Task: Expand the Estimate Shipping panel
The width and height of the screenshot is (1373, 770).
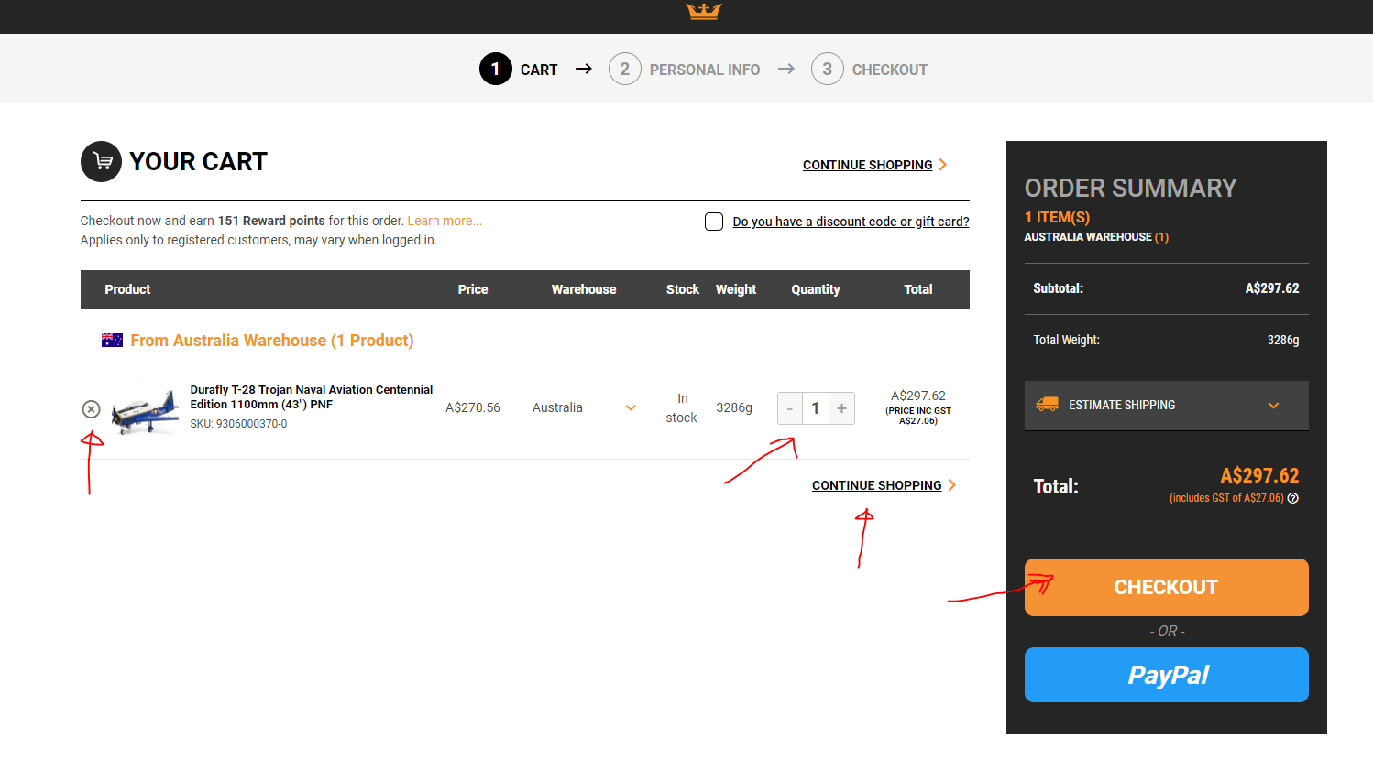Action: [1166, 405]
